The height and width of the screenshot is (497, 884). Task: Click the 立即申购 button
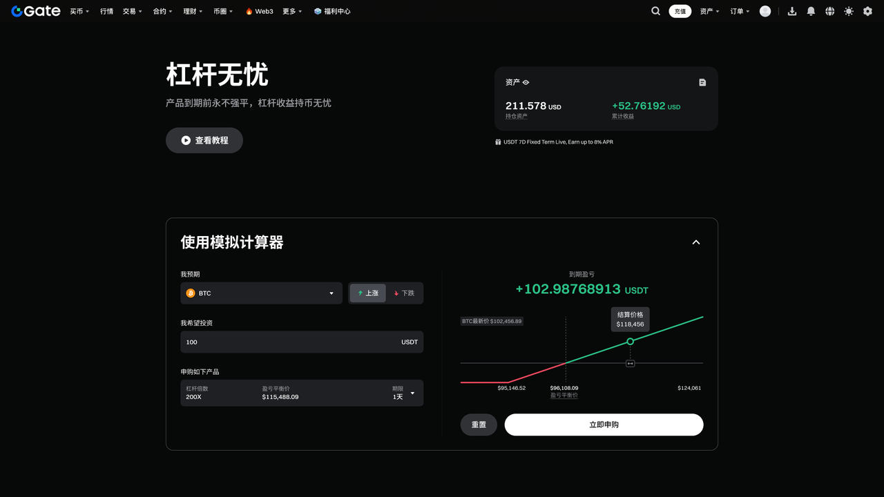point(604,425)
